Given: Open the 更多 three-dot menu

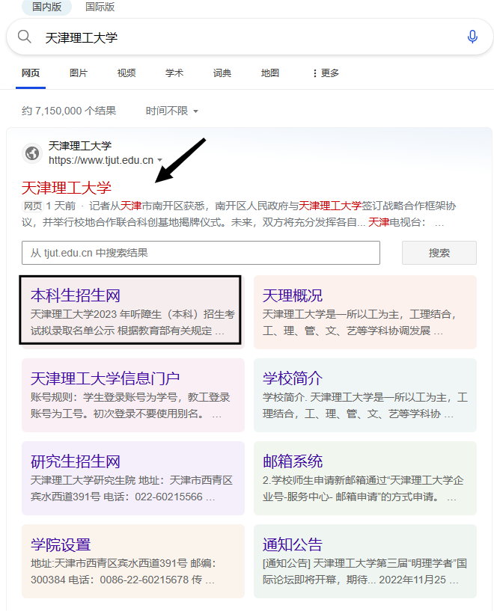Looking at the screenshot, I should coord(326,73).
